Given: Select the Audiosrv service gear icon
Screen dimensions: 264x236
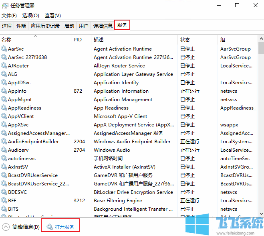Looking at the screenshot, I should pyautogui.click(x=4, y=150).
